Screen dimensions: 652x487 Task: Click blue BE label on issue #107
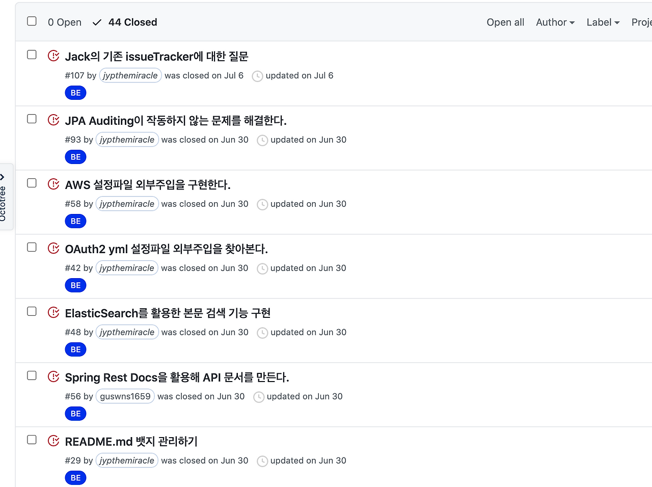(x=76, y=93)
